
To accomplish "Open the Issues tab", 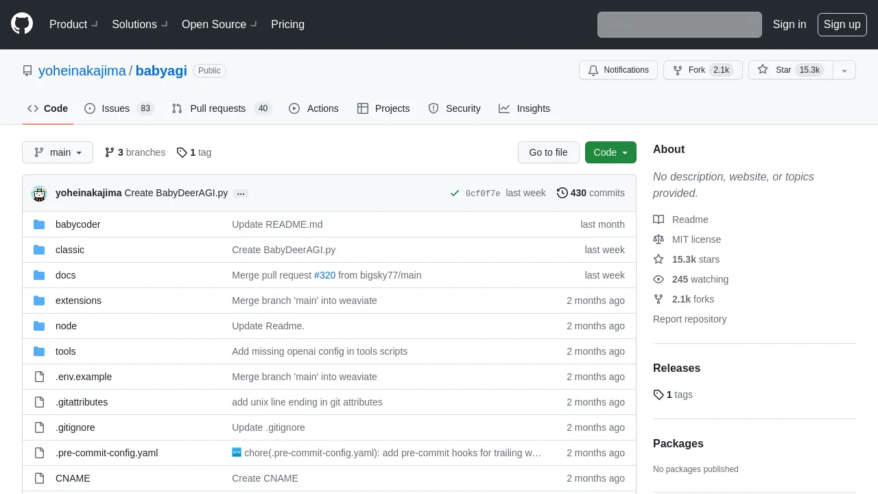I will [119, 108].
